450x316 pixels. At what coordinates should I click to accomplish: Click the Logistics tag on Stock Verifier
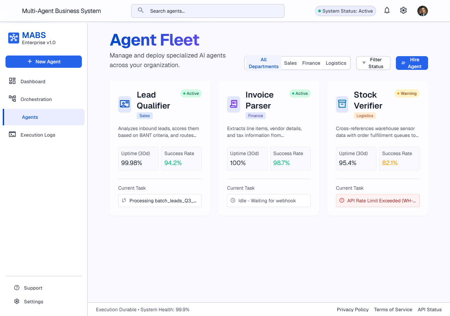[x=365, y=116]
